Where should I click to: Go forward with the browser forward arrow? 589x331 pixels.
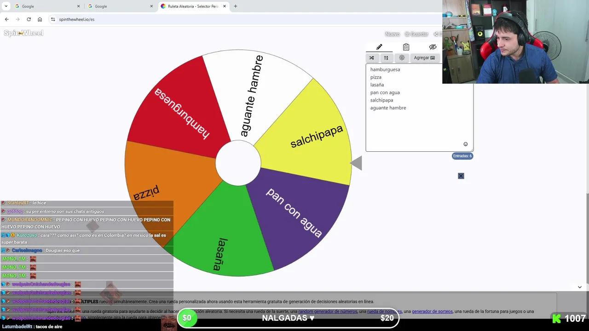coord(17,19)
